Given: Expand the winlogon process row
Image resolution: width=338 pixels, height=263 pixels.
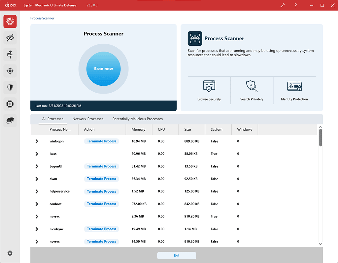Looking at the screenshot, I should click(x=37, y=141).
